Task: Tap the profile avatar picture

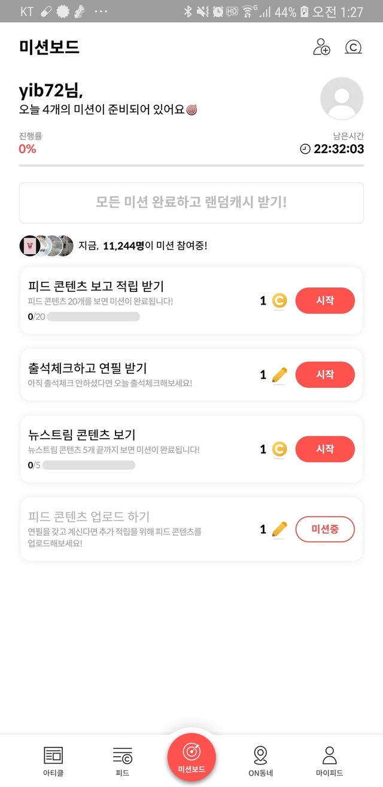Action: pos(342,99)
